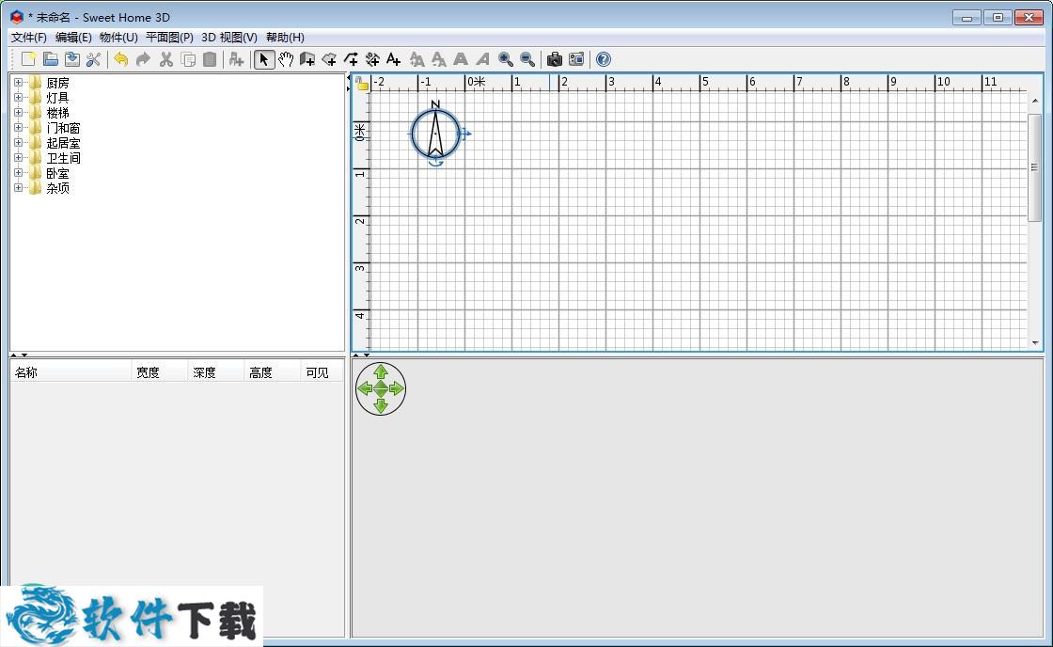Viewport: 1053px width, 647px height.
Task: Open the 物件(U) menu
Action: [118, 38]
